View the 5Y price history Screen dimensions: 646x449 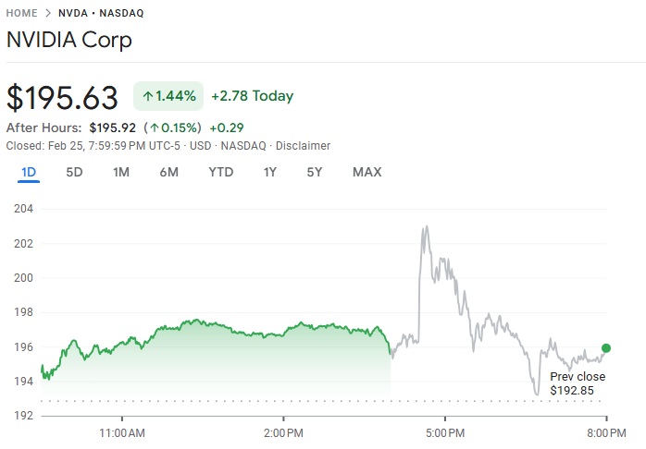[315, 173]
